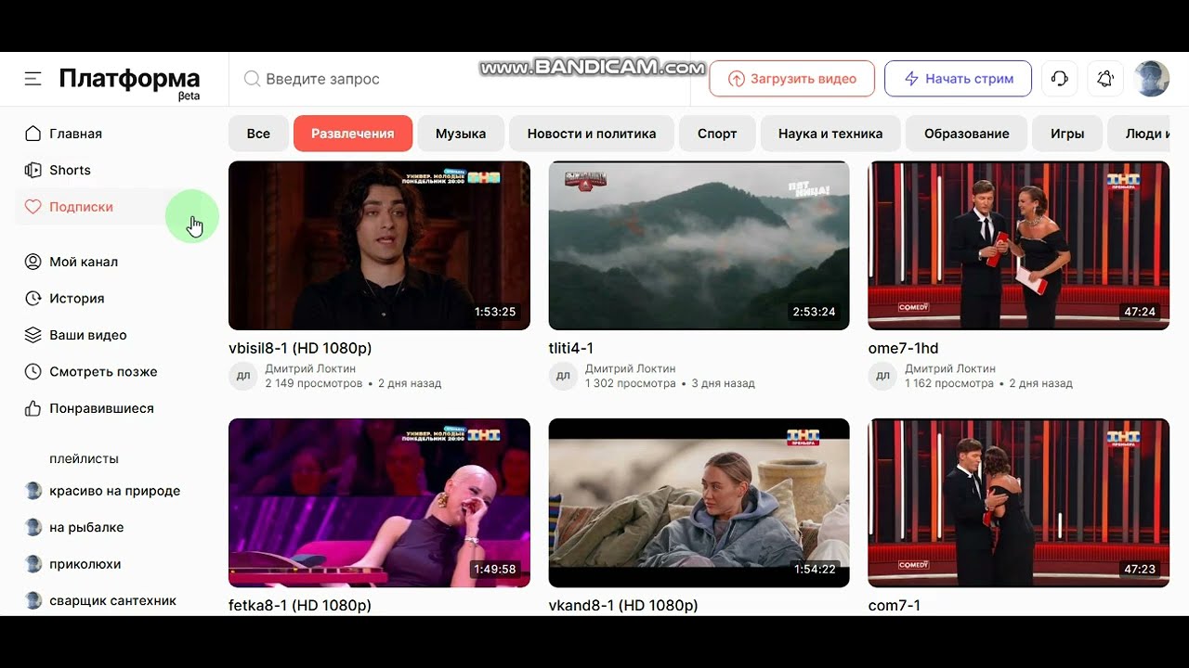Click the ДЛ avatar under vbisil8-1

tap(243, 376)
